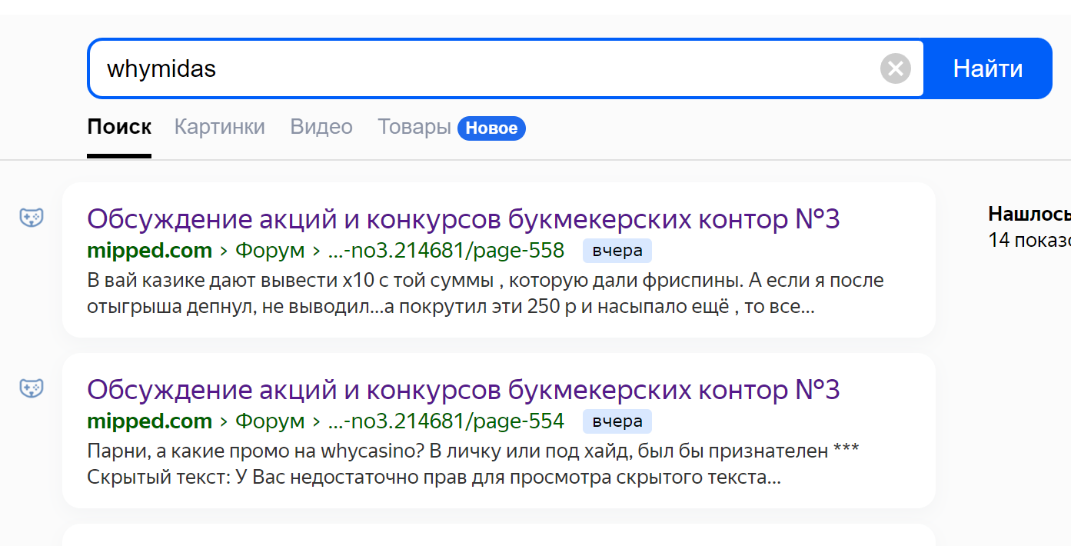Image resolution: width=1071 pixels, height=546 pixels.
Task: Click Форум breadcrumb in the page-554 result
Action: (x=270, y=421)
